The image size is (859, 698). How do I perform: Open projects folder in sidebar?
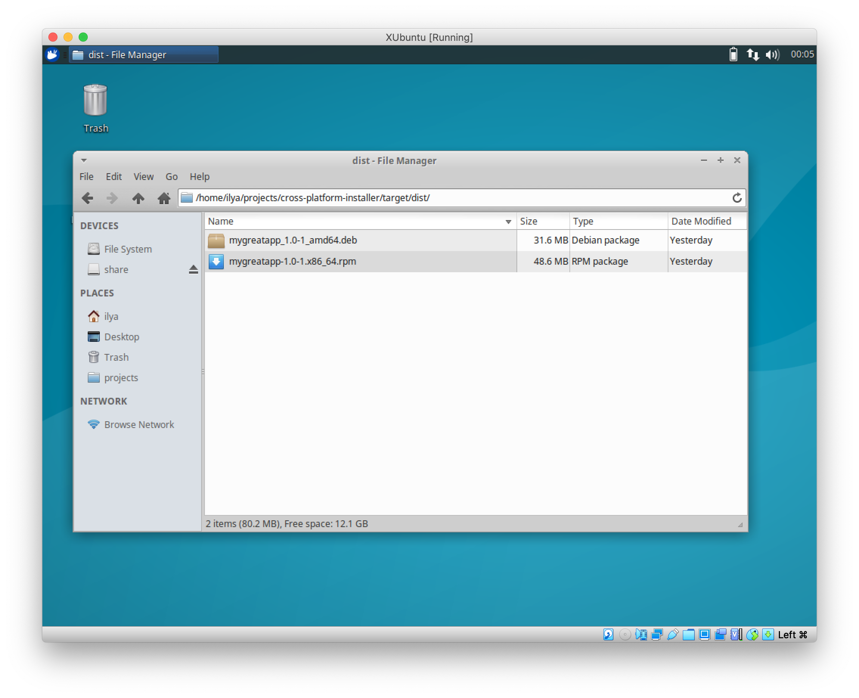tap(121, 377)
